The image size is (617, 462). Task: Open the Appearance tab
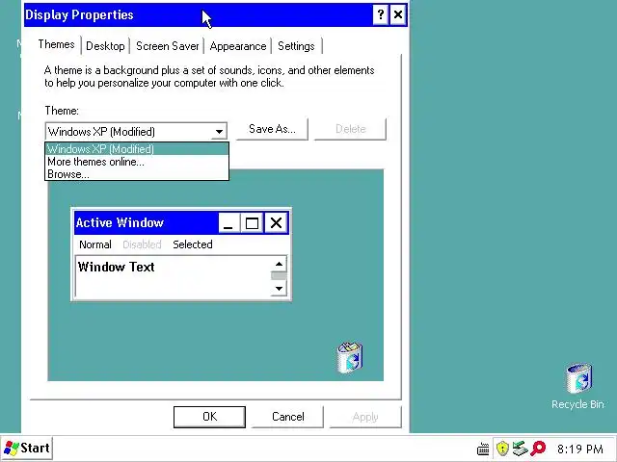238,46
